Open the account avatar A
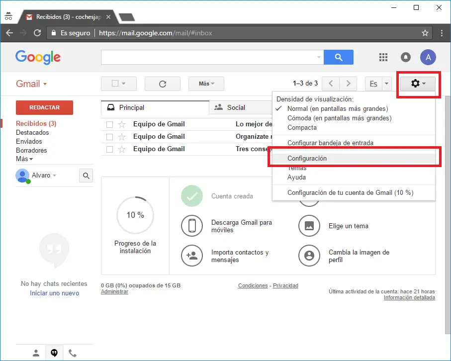Image resolution: width=451 pixels, height=361 pixels. (x=428, y=57)
